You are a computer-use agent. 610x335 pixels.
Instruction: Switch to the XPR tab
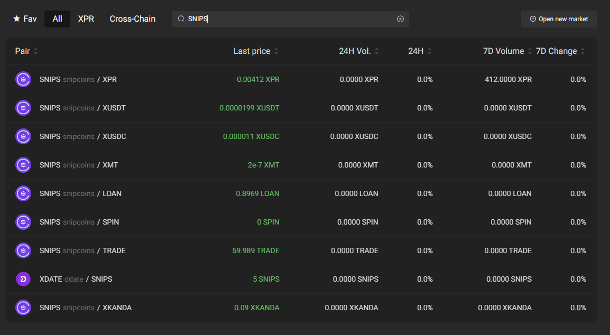click(86, 19)
